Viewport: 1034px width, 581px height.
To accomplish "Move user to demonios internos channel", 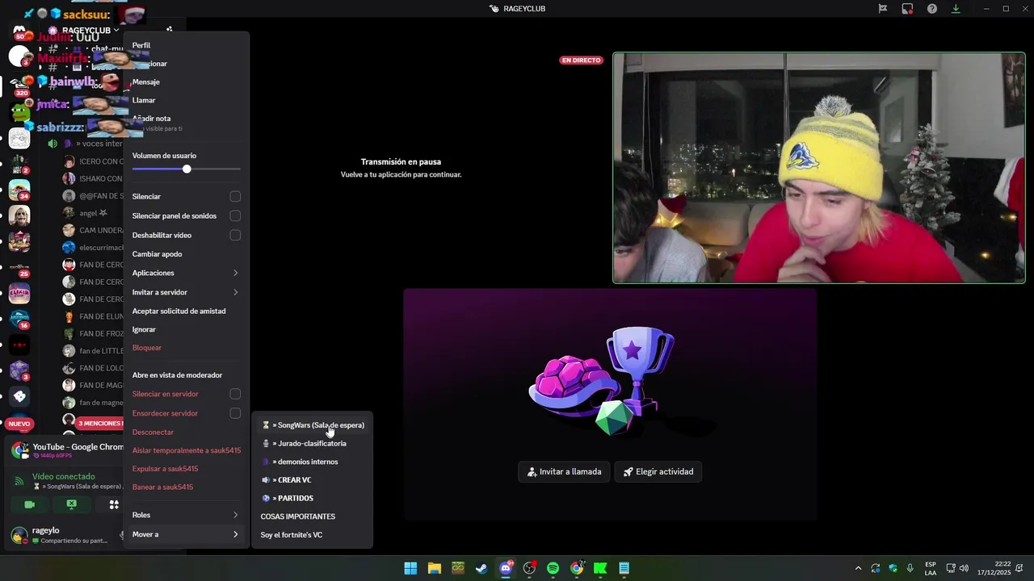I will click(313, 462).
